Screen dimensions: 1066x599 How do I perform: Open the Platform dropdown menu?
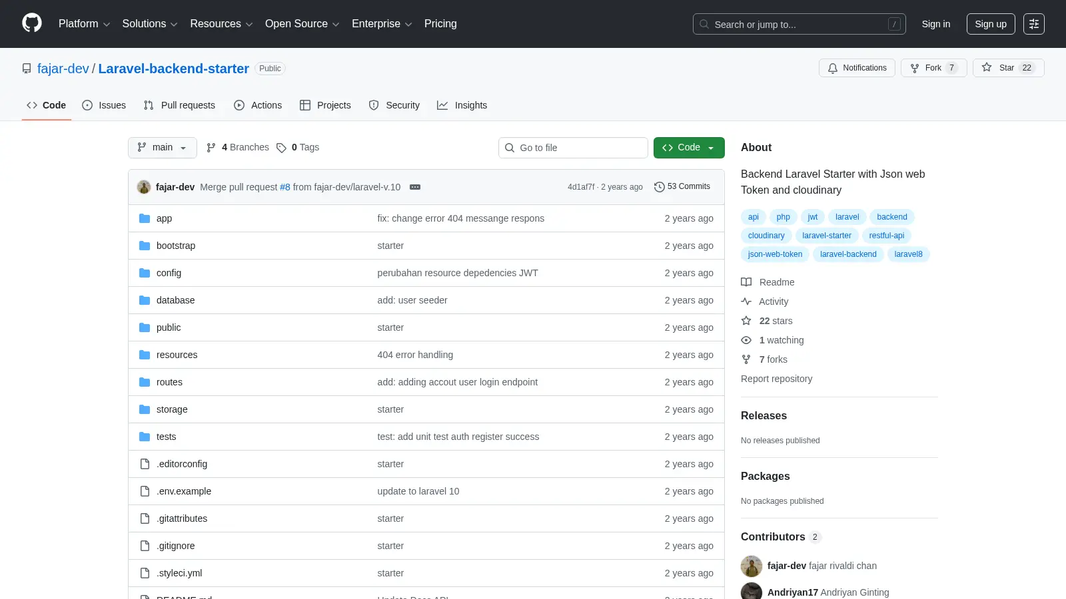[84, 24]
